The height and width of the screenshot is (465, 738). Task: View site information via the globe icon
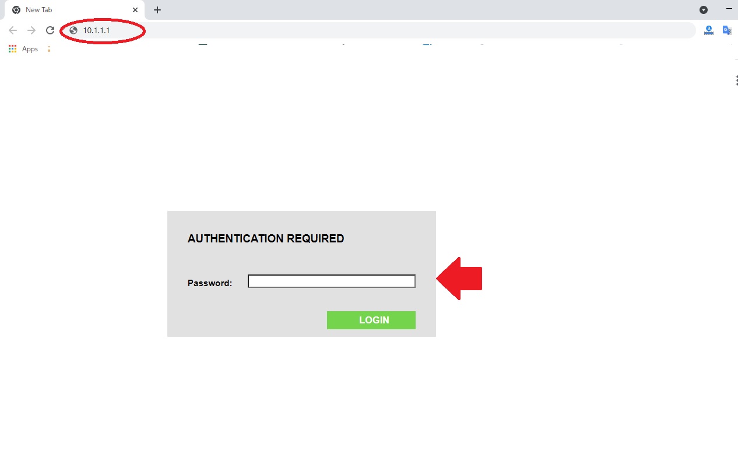(73, 30)
